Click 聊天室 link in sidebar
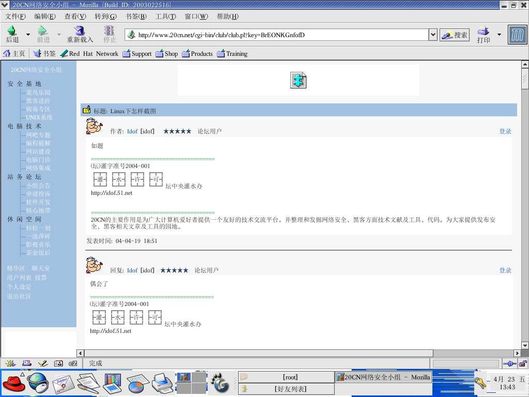The image size is (529, 397). click(41, 268)
